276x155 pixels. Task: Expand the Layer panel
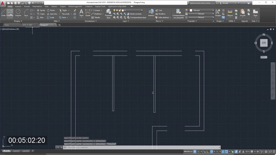click(126, 21)
